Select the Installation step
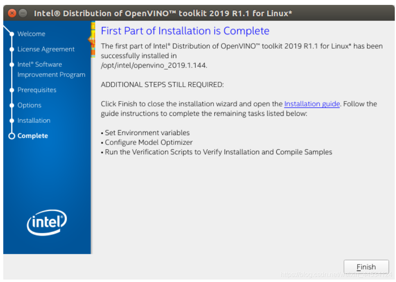This screenshot has width=396, height=282. pos(34,121)
